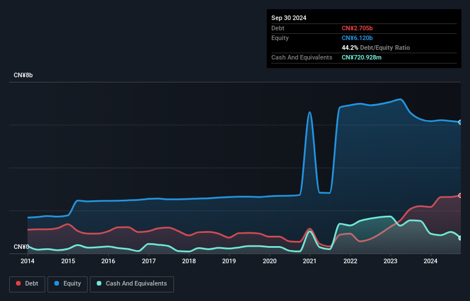This screenshot has width=470, height=301.
Task: Click the 2023 x-axis label
Action: coord(390,261)
